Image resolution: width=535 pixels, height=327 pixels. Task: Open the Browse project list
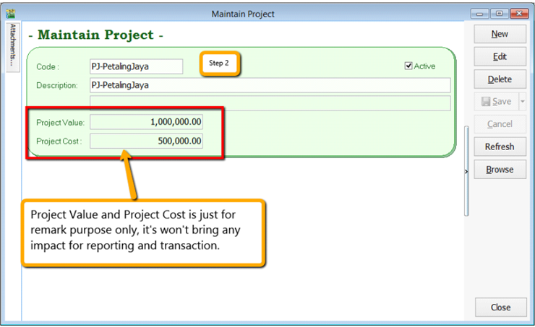(500, 170)
